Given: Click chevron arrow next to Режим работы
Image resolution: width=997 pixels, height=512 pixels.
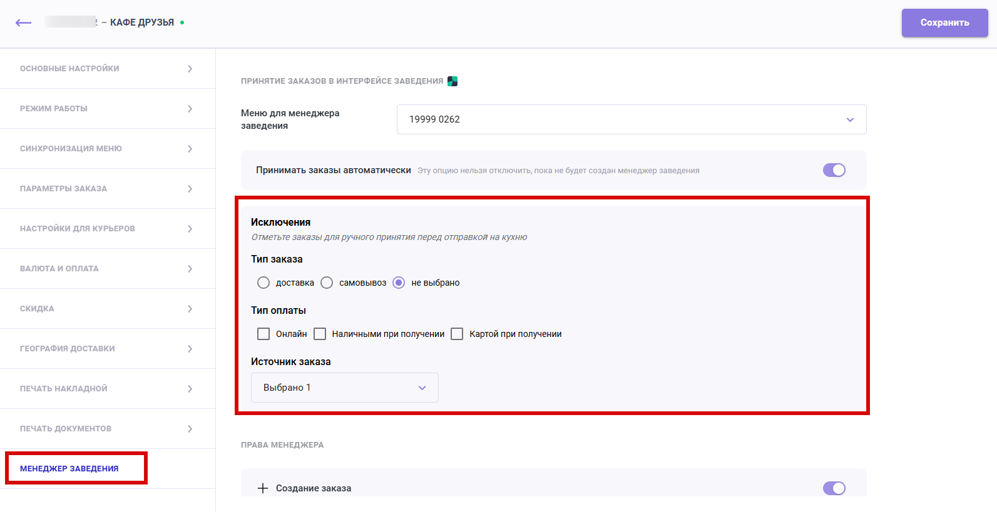Looking at the screenshot, I should pyautogui.click(x=190, y=109).
